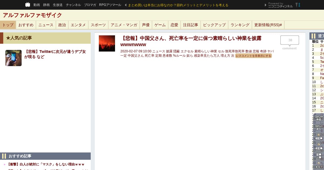
Task: Click コメントかく floating button
Action: 319,128
